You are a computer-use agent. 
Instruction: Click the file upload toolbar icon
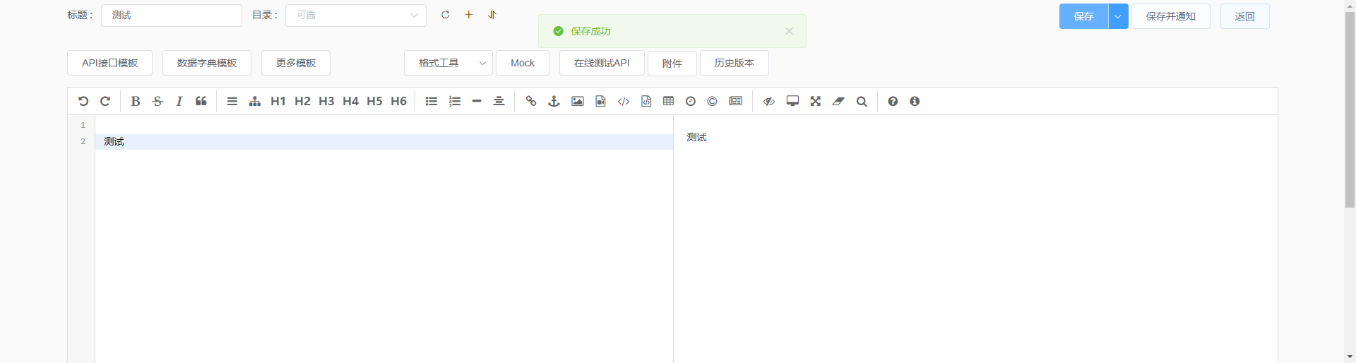pyautogui.click(x=600, y=101)
